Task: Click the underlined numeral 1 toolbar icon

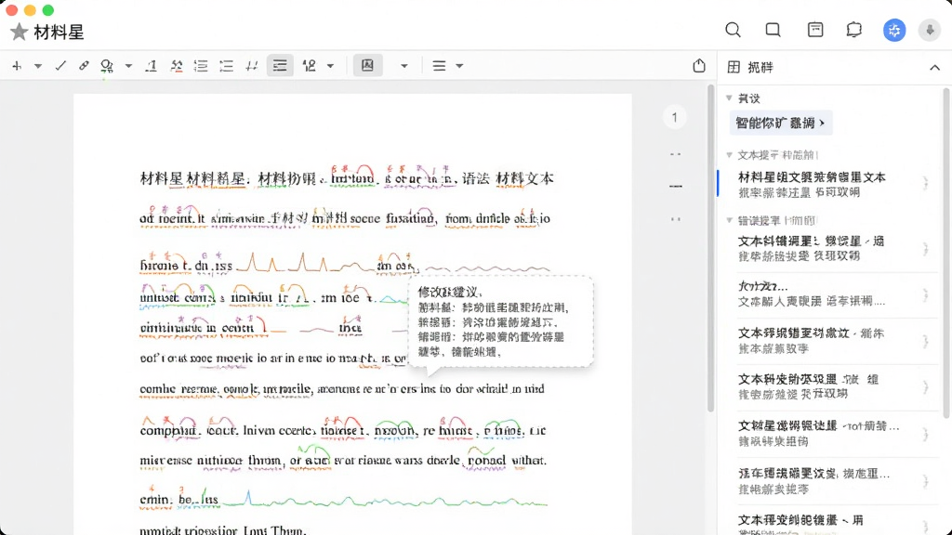Action: (152, 66)
